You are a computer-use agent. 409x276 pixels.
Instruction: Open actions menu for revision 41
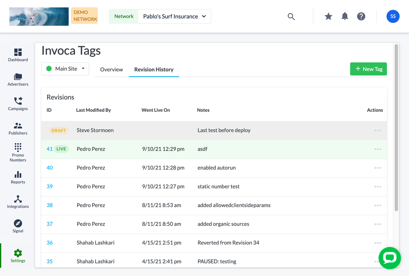click(378, 149)
